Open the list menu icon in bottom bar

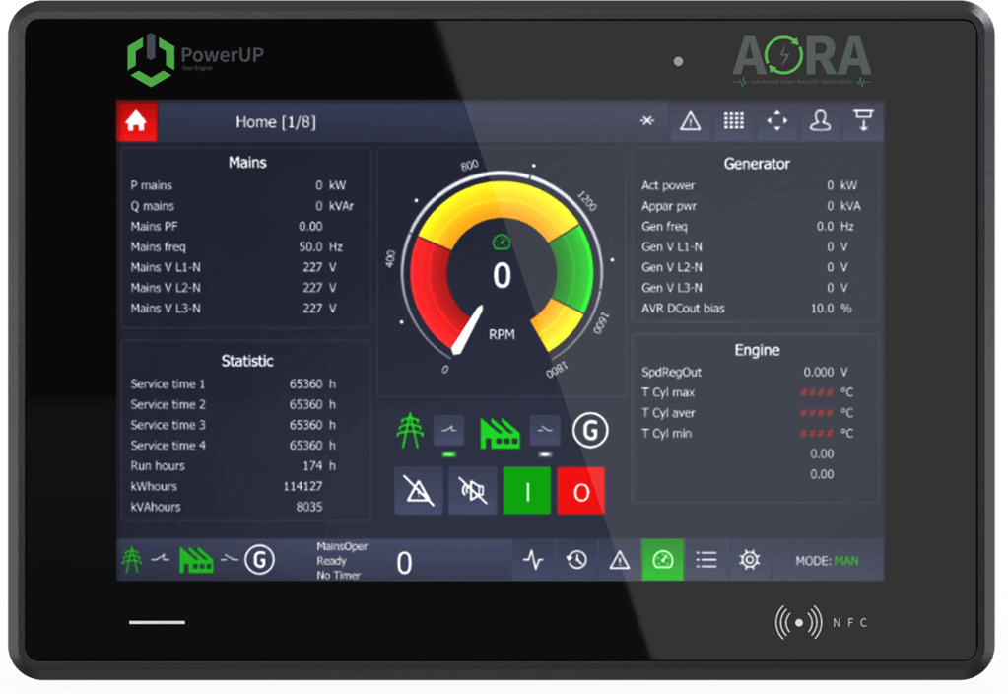click(706, 560)
